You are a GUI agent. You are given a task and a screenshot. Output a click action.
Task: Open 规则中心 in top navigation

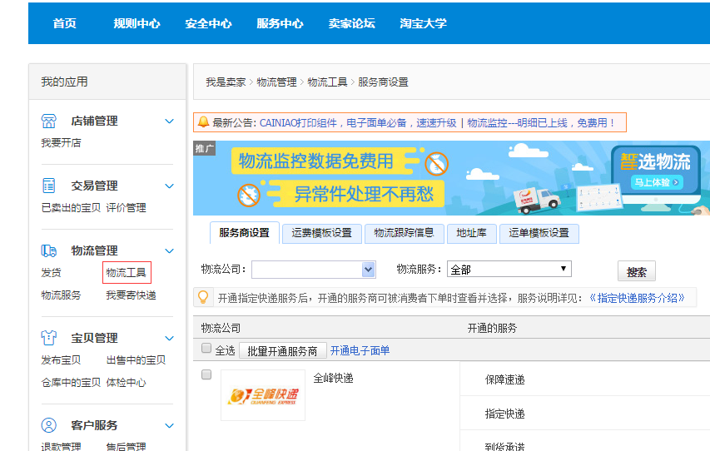click(x=137, y=23)
